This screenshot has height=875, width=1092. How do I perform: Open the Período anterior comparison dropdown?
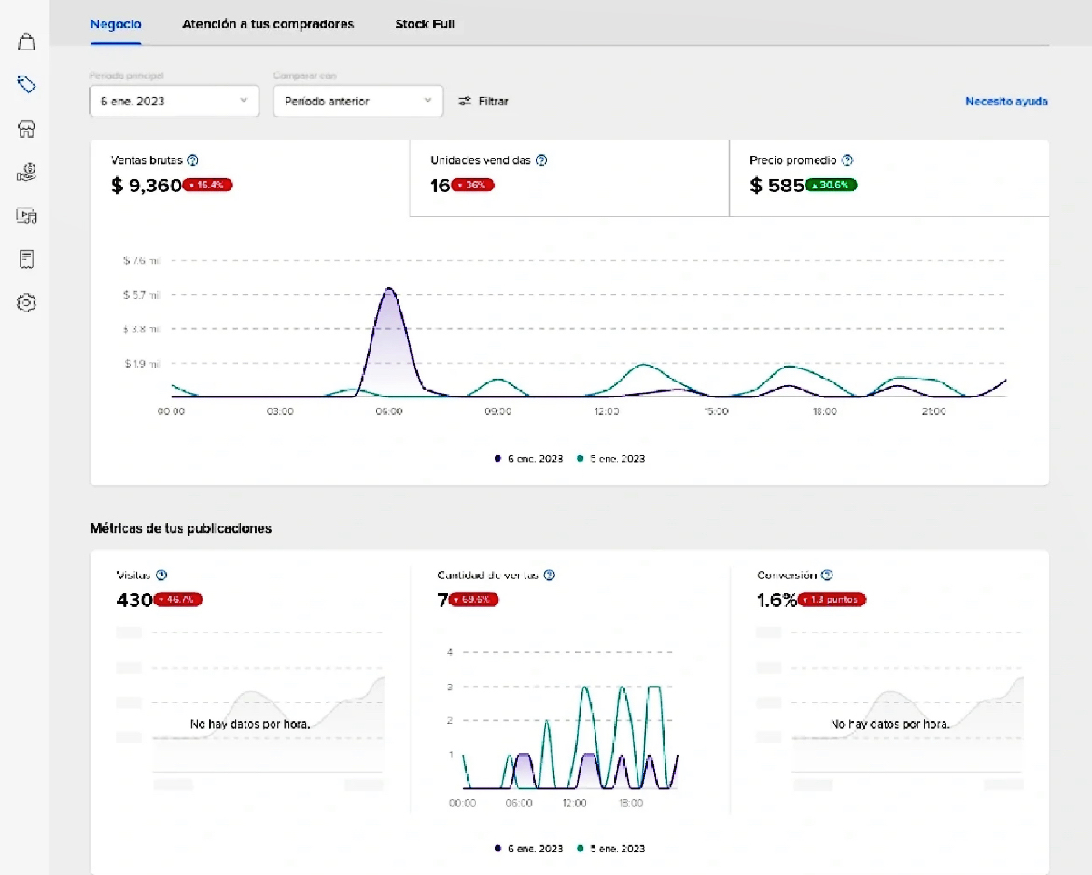coord(358,101)
